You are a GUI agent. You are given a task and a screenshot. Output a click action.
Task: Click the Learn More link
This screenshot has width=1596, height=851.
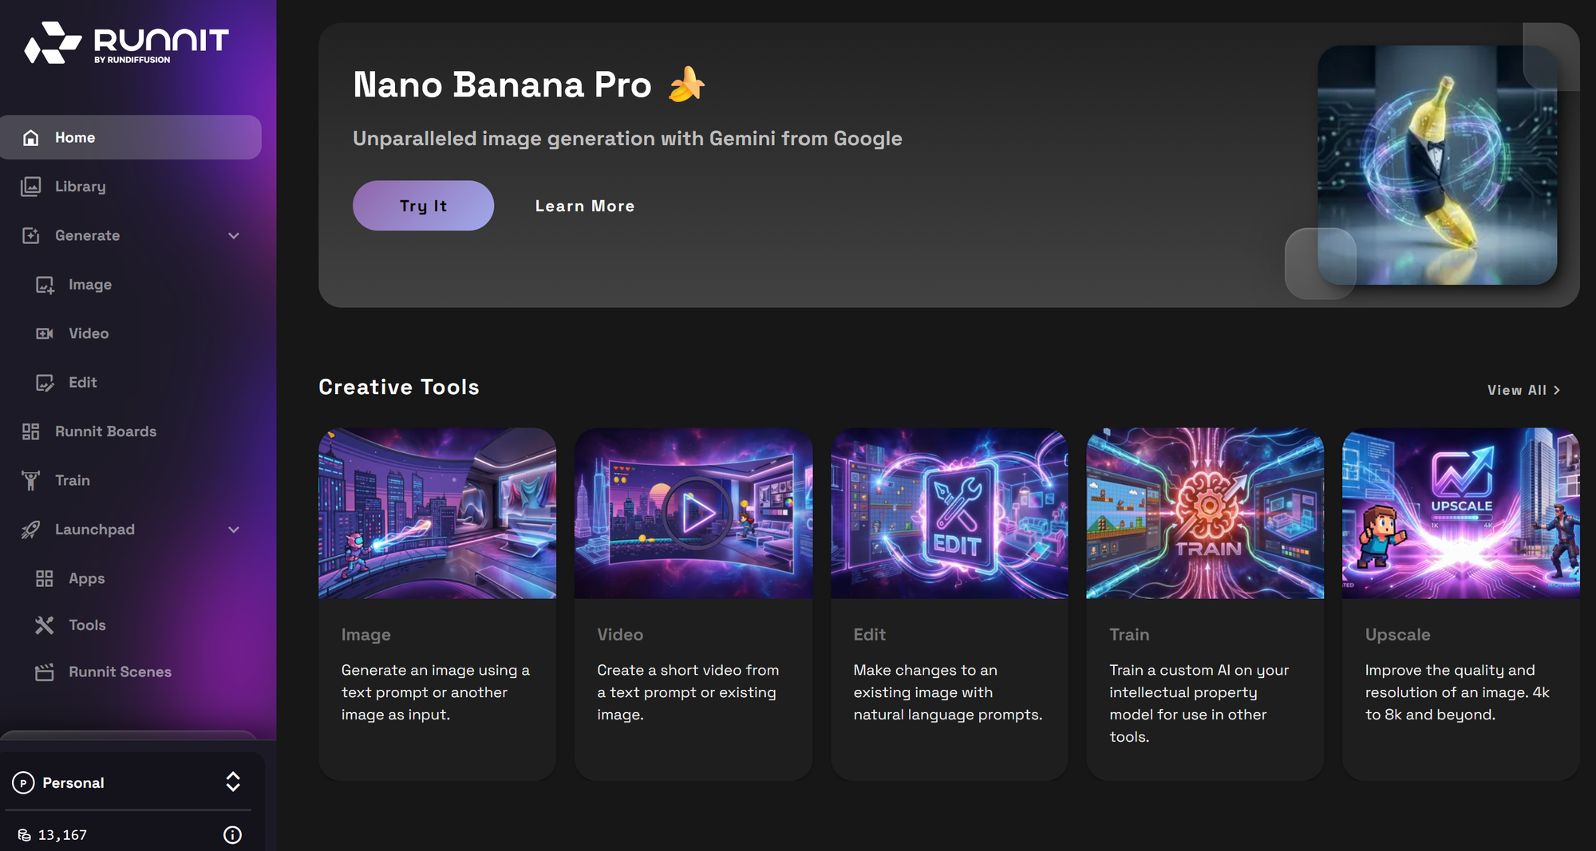point(585,206)
